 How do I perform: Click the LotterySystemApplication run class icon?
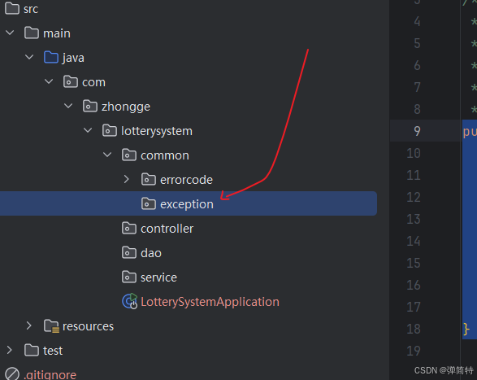point(129,301)
